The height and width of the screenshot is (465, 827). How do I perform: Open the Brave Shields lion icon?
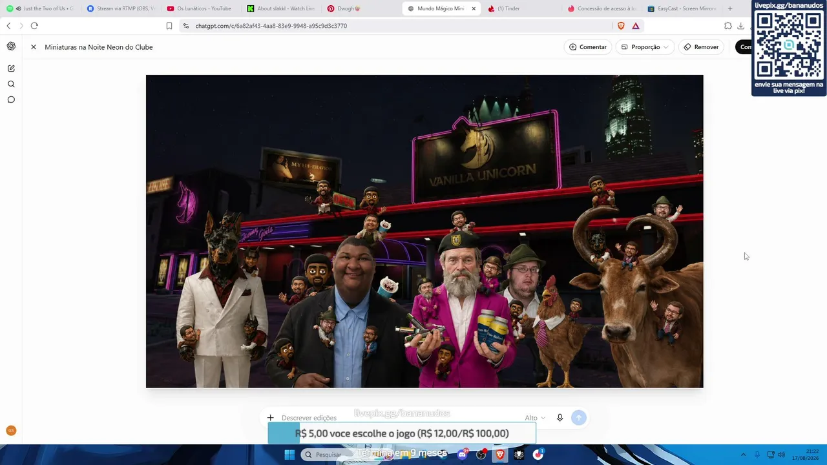(621, 26)
